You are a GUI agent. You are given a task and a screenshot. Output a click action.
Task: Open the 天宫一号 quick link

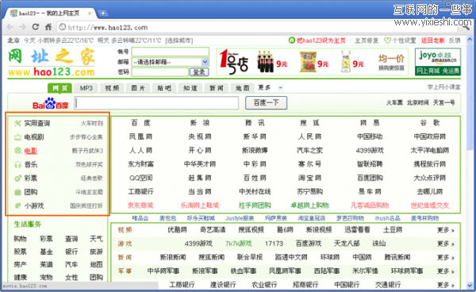pyautogui.click(x=443, y=102)
